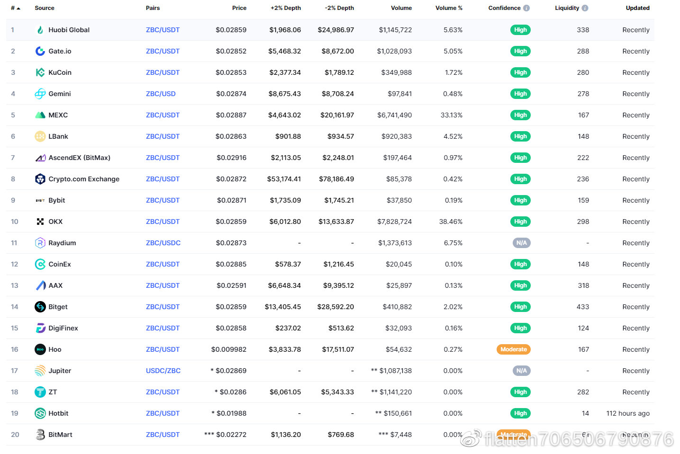The image size is (680, 454).
Task: Sort table by Updated column header
Action: (x=638, y=8)
